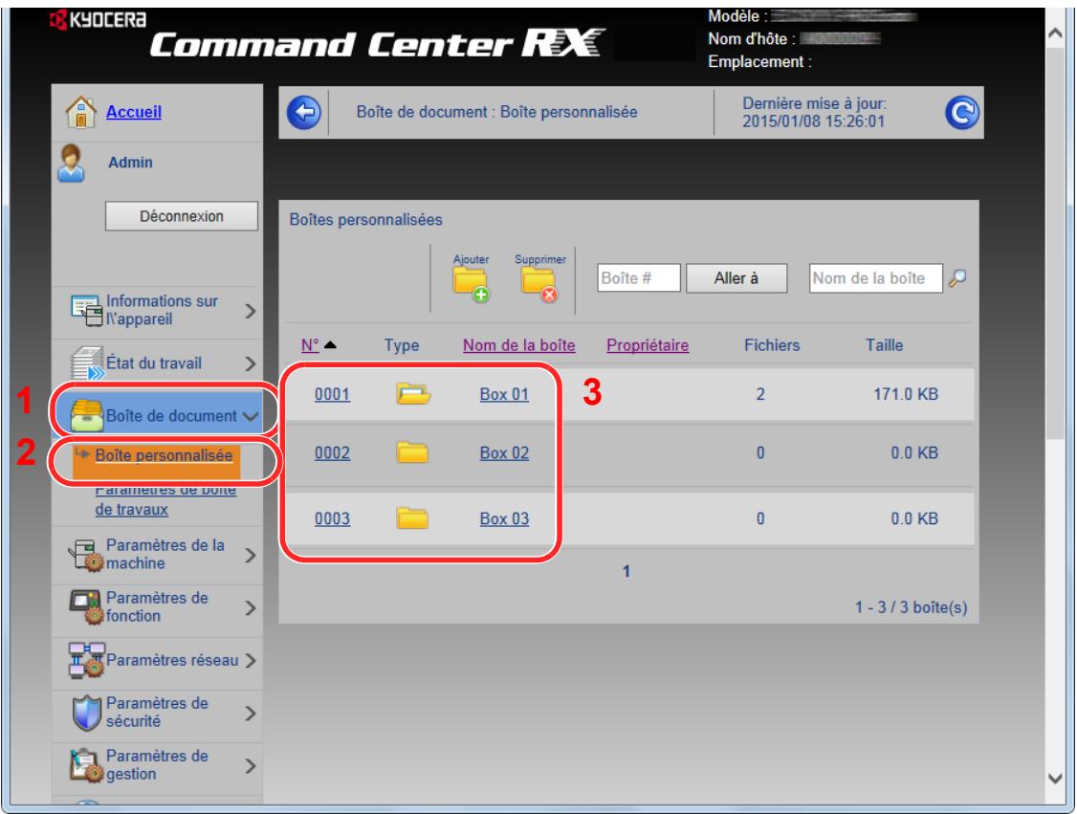The width and height of the screenshot is (1077, 814).
Task: Click the blue back arrow icon
Action: (303, 113)
